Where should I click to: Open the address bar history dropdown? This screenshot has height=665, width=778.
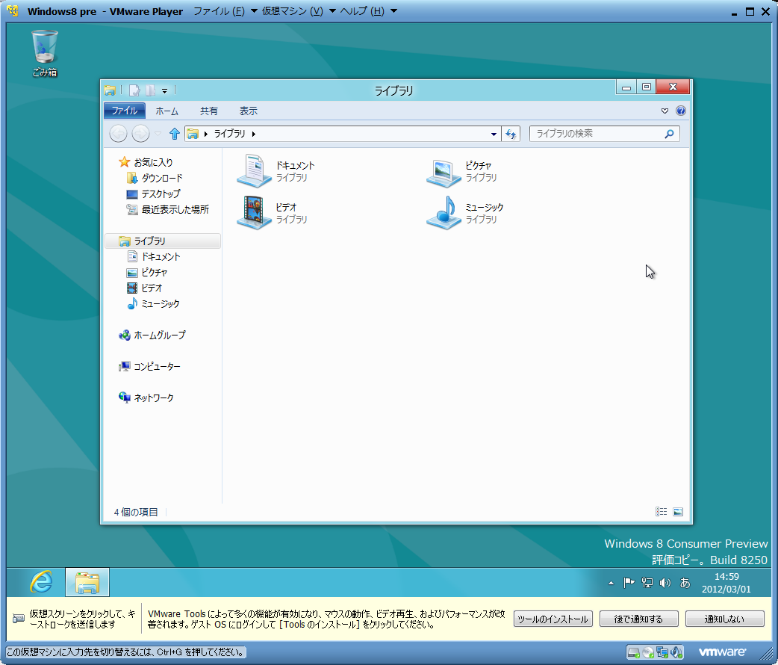click(494, 134)
